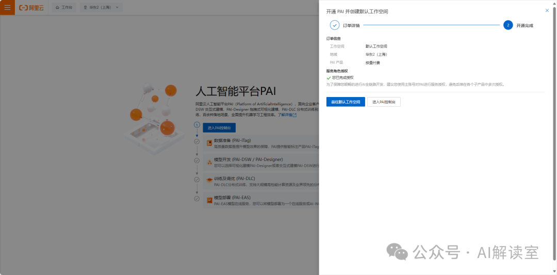
Task: Click the 模型开发 (PAI-DSW / PAI-Designer) icon
Action: click(209, 162)
